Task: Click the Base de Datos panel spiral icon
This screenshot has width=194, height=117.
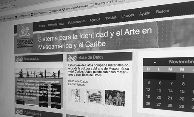Action: [x=72, y=58]
